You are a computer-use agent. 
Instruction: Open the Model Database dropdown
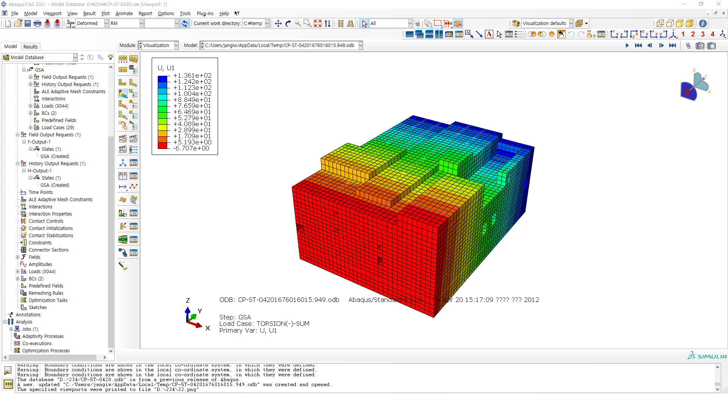[x=75, y=57]
